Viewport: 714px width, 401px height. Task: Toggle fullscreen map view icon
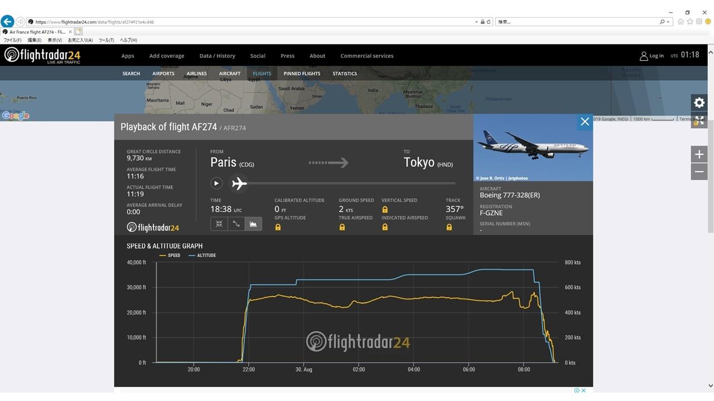(699, 120)
